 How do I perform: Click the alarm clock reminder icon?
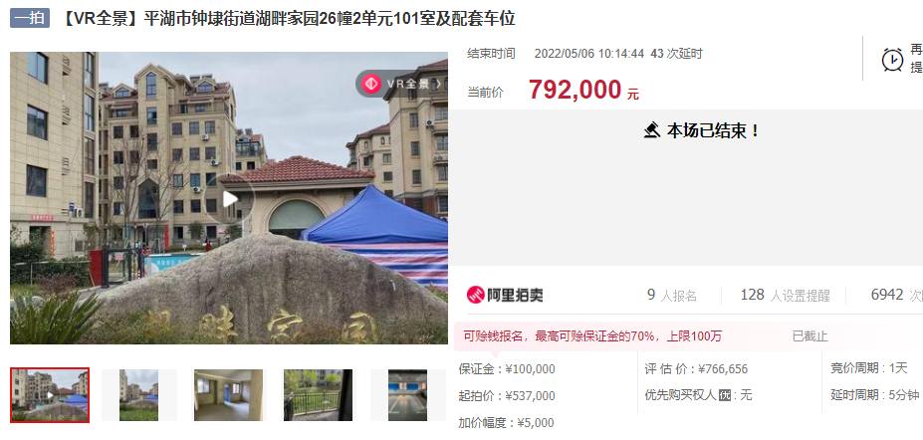point(892,60)
